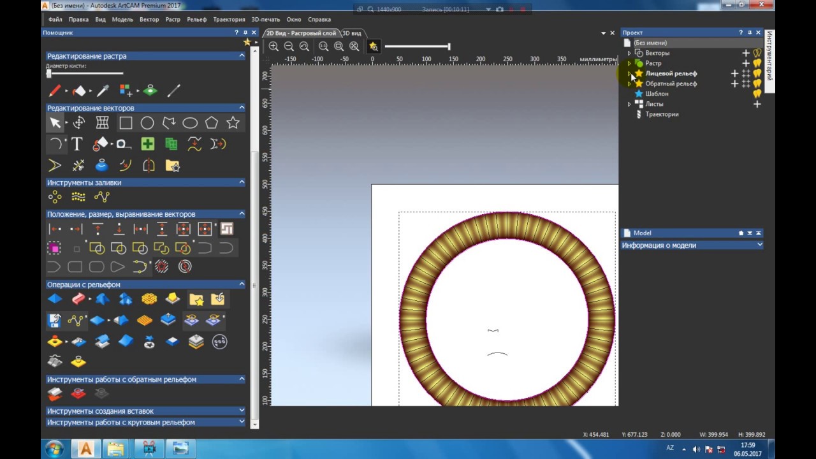The width and height of the screenshot is (816, 459).
Task: Click the red back-relief invert icon
Action: pyautogui.click(x=78, y=393)
